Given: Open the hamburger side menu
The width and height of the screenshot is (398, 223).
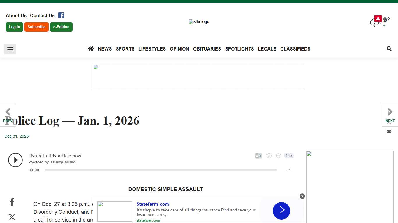Looking at the screenshot, I should [10, 49].
